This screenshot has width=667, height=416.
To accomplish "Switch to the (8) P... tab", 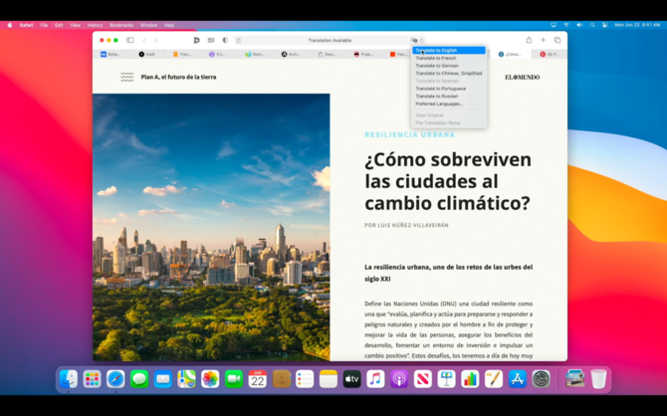I will click(550, 54).
